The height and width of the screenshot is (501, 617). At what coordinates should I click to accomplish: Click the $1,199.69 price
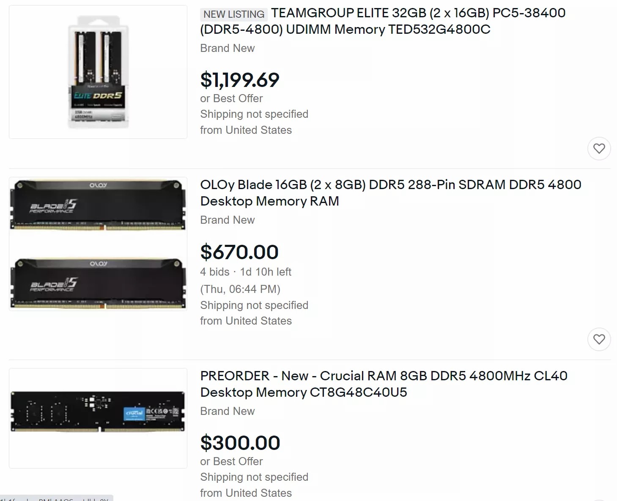(240, 80)
